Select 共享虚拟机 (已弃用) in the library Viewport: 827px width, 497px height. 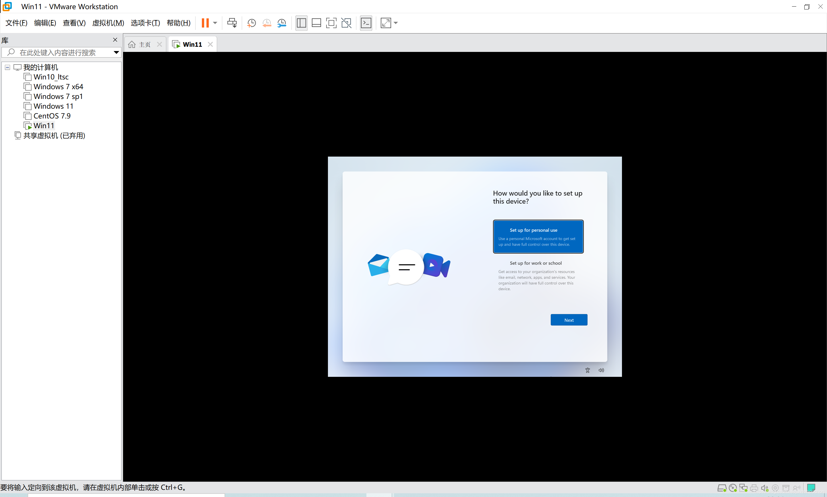tap(54, 136)
